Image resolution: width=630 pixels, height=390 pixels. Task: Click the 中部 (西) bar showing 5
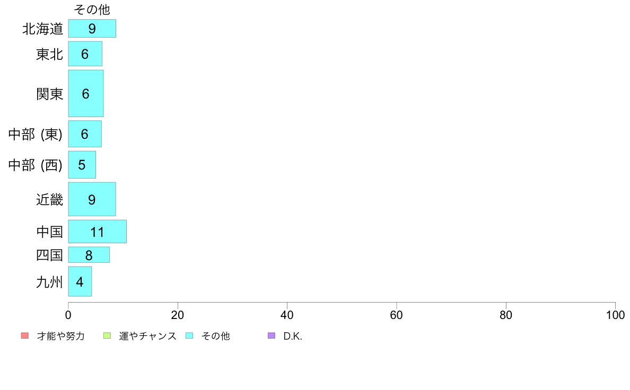click(x=82, y=165)
